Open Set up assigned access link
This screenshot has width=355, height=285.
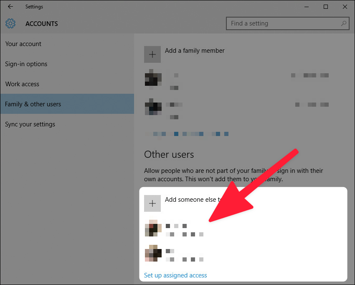(175, 275)
